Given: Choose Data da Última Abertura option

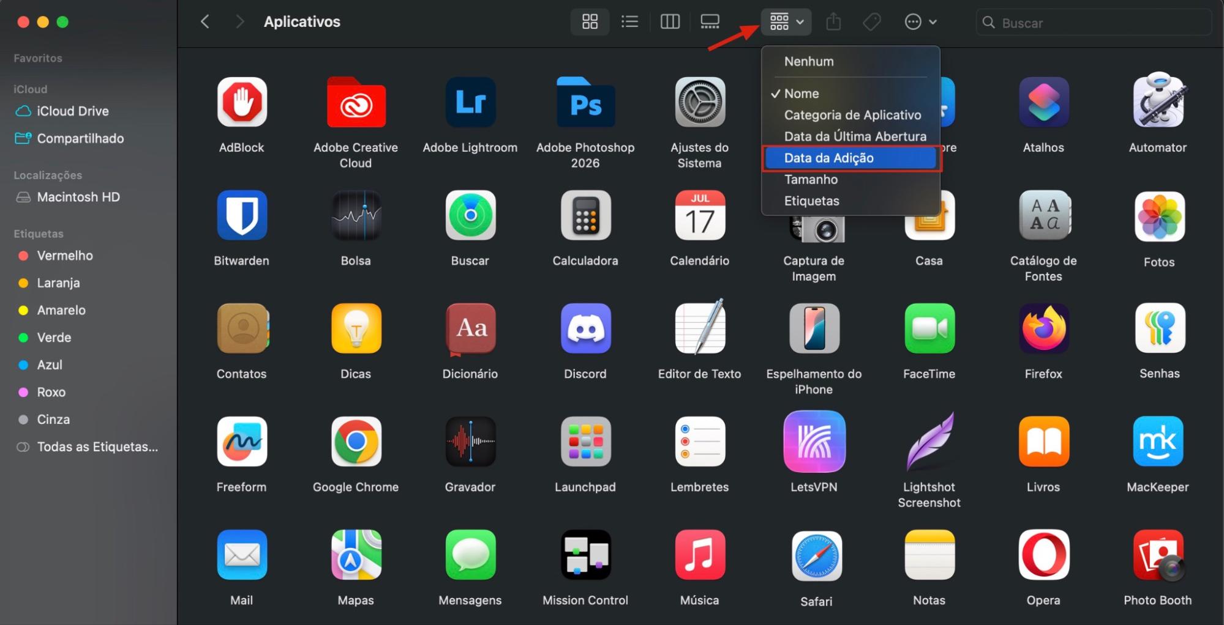Looking at the screenshot, I should tap(850, 136).
